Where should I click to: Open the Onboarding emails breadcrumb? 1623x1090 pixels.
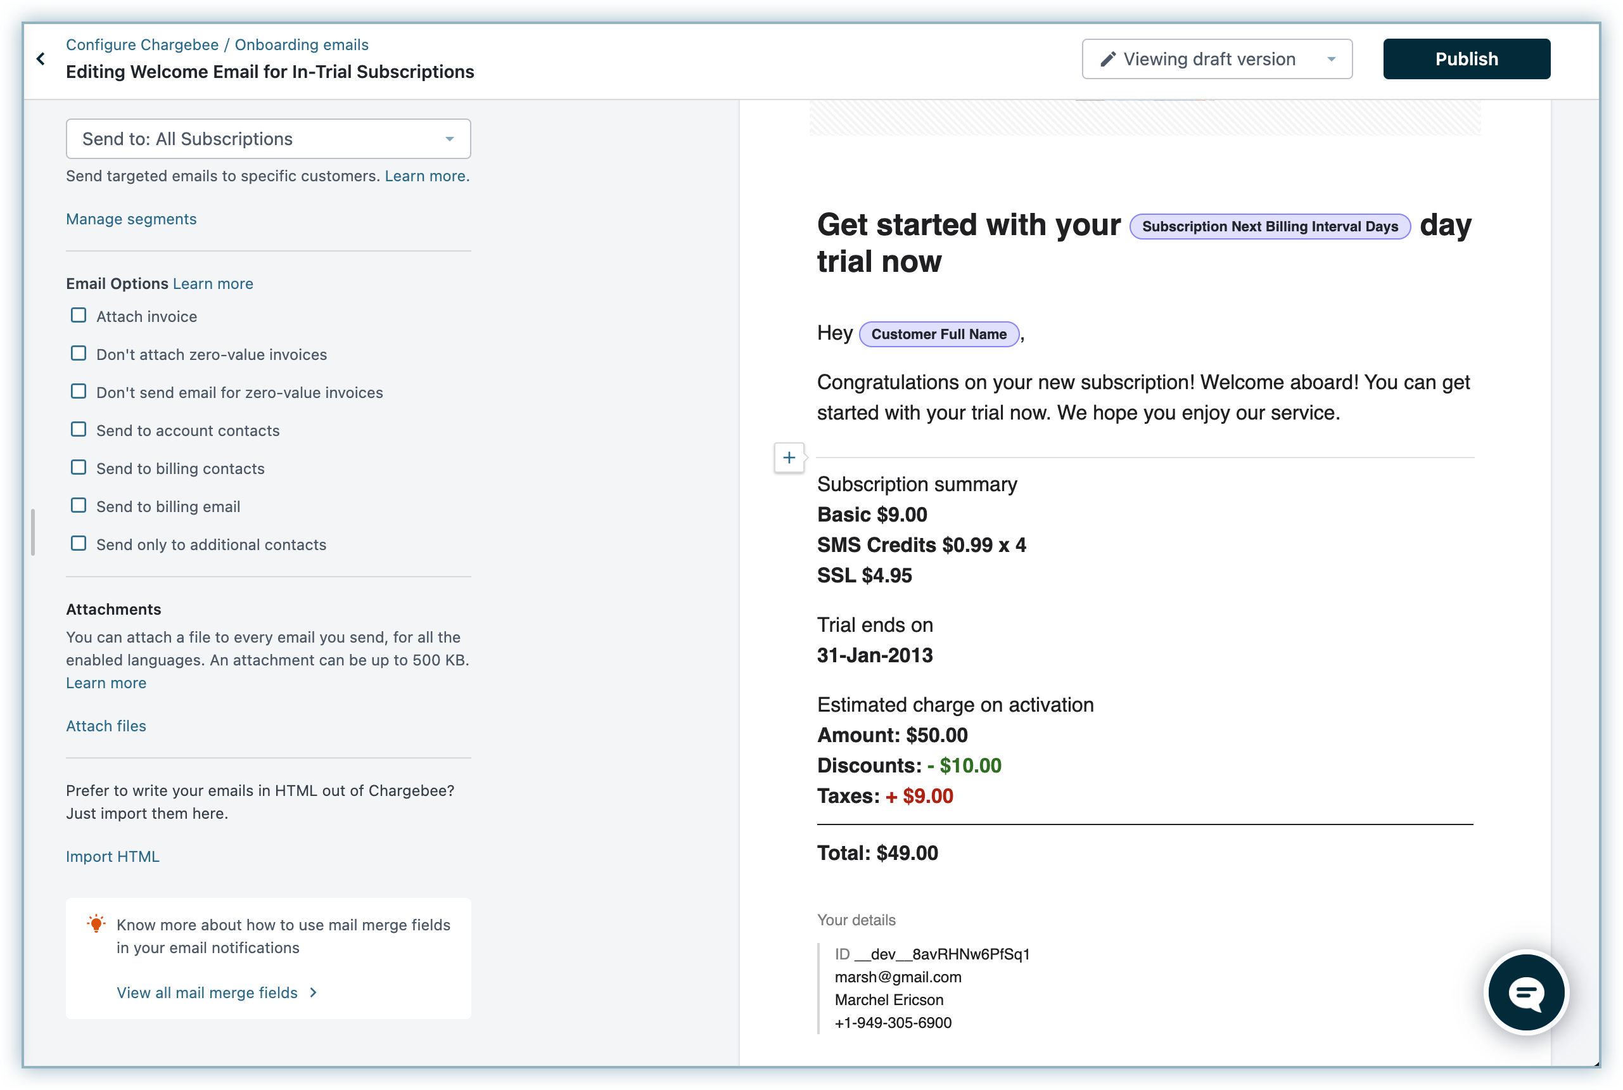coord(302,44)
